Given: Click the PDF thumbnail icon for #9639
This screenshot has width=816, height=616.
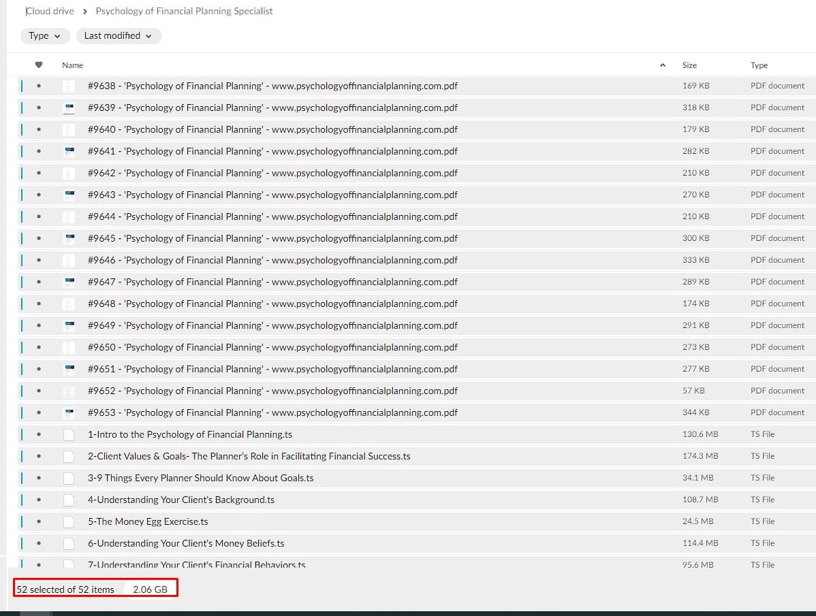Looking at the screenshot, I should [x=69, y=108].
